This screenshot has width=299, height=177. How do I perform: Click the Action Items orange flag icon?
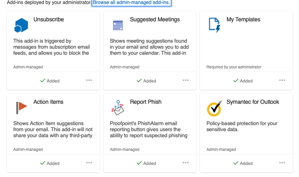pos(21,108)
